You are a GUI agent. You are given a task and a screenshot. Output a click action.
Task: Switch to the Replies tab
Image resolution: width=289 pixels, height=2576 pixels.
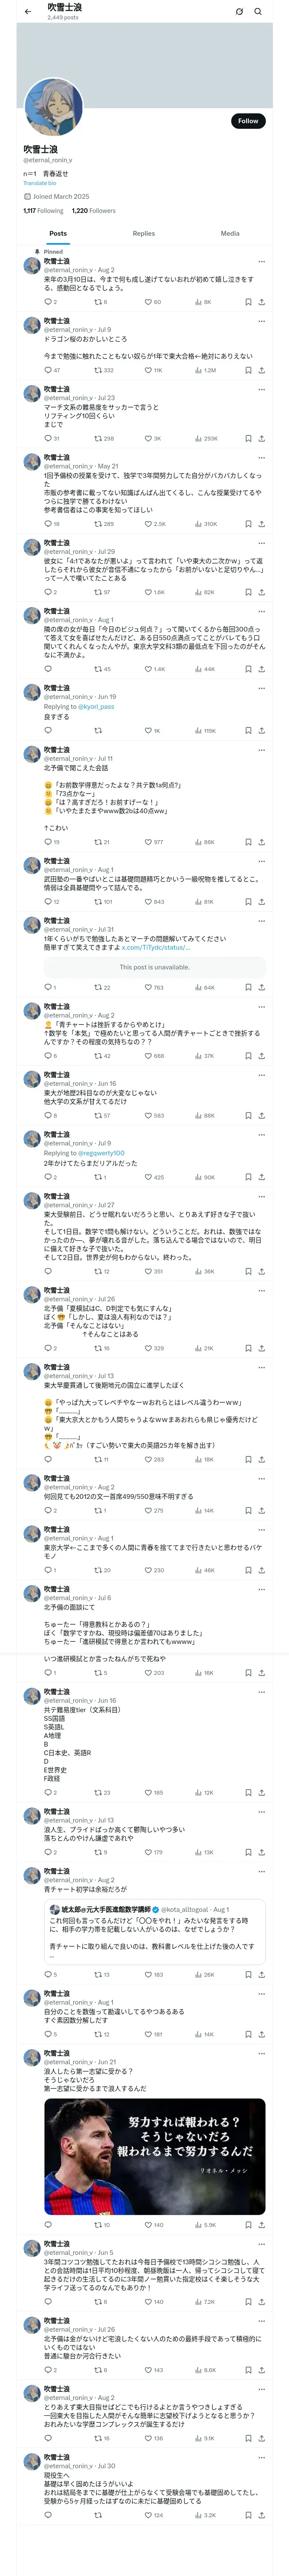click(143, 233)
